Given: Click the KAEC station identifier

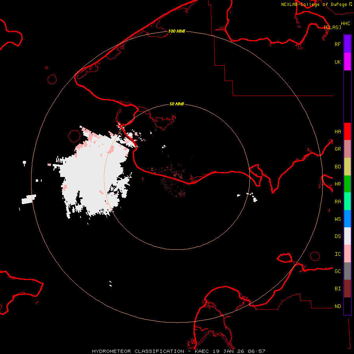Looking at the screenshot, I should point(202,351).
